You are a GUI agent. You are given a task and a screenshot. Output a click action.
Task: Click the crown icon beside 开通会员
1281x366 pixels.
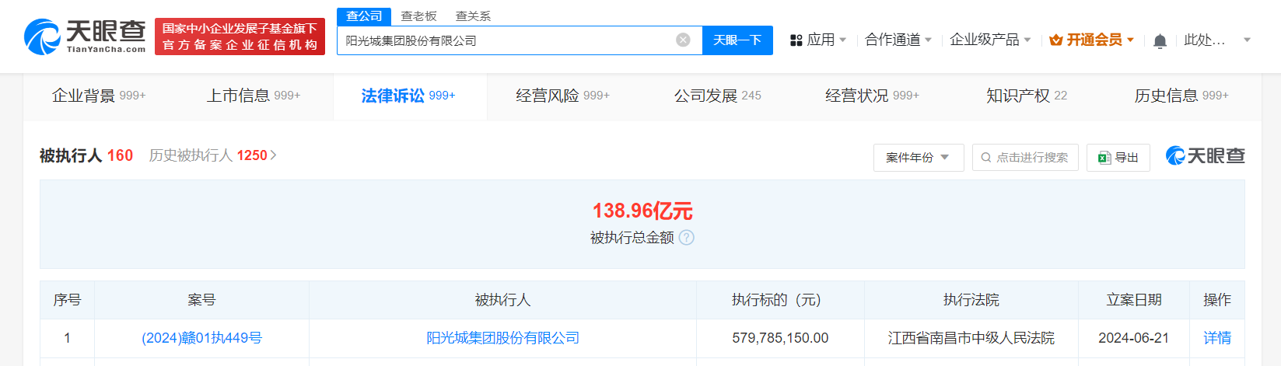[x=1055, y=40]
